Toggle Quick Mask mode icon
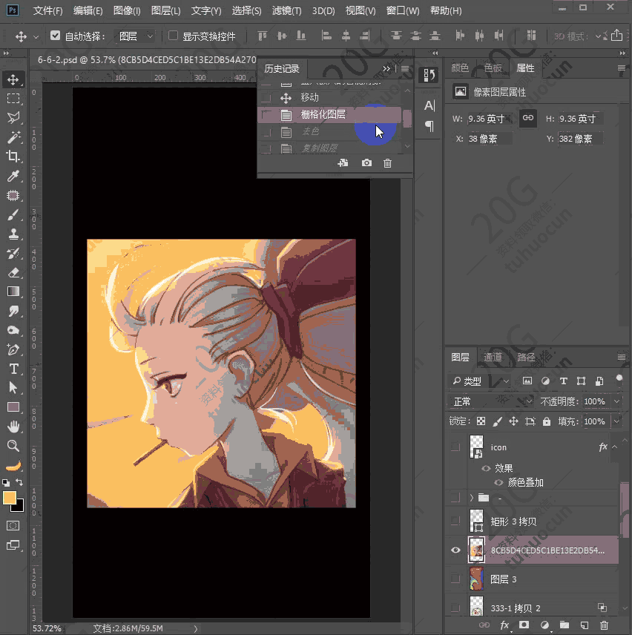632x635 pixels. [13, 526]
